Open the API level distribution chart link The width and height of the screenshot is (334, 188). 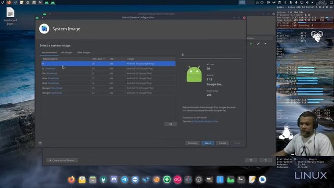tap(205, 121)
